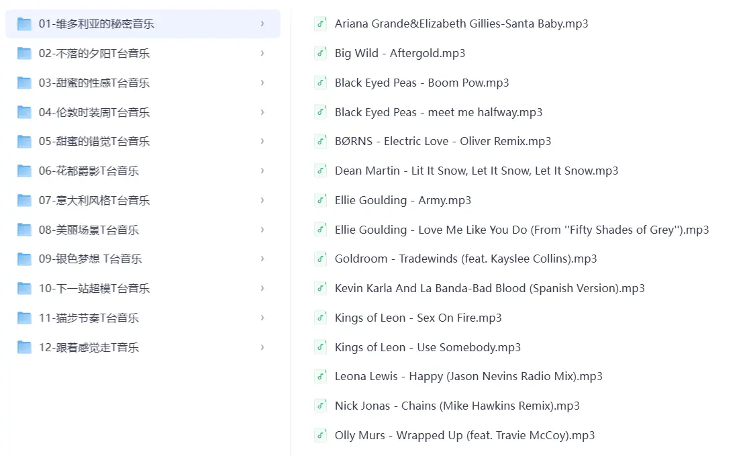Expand chevron of 12-跟着感觉走T音乐
Viewport: 747px width, 456px height.
[x=262, y=347]
